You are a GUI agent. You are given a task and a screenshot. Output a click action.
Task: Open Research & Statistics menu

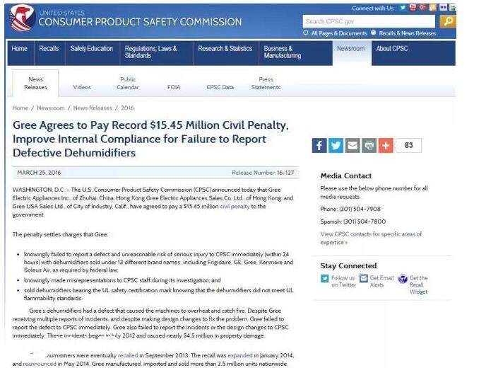coord(225,53)
